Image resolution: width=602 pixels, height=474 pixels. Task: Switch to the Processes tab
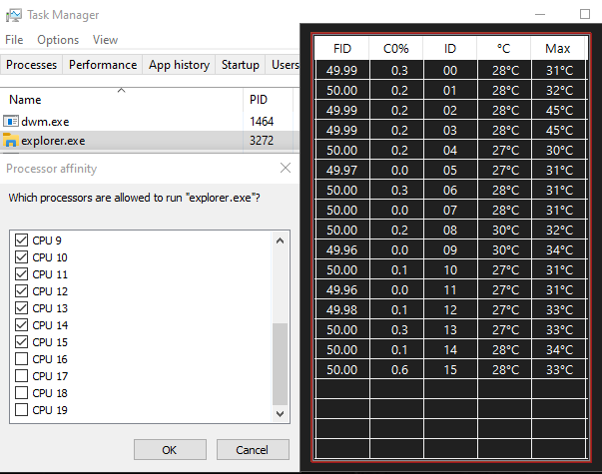[32, 65]
